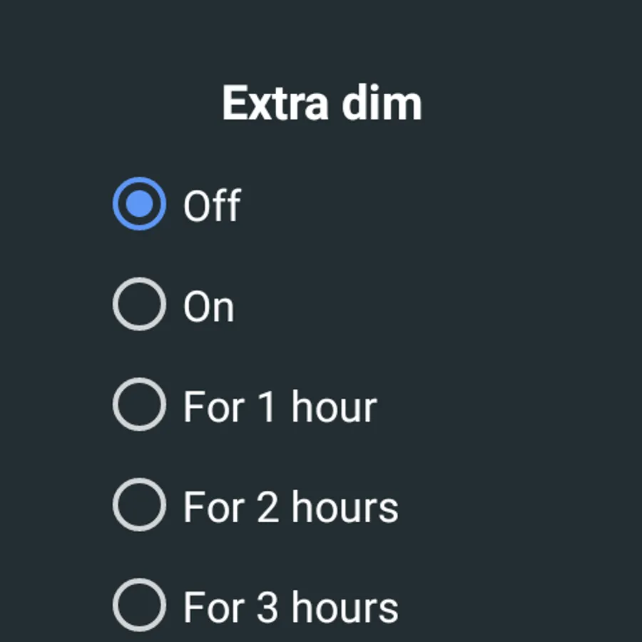Viewport: 642px width, 642px height.
Task: Choose the For 2 hours radio button
Action: pyautogui.click(x=139, y=506)
